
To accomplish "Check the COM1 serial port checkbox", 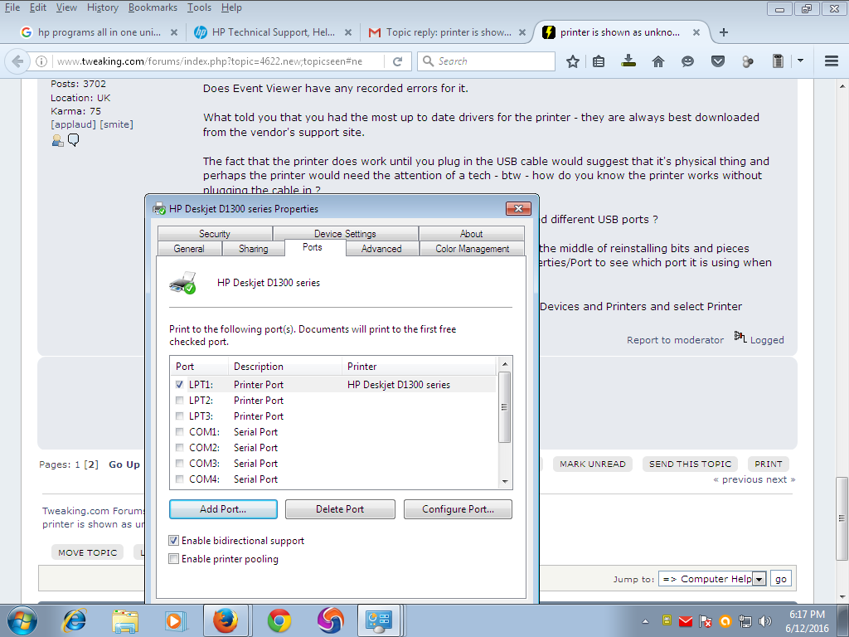I will (179, 431).
